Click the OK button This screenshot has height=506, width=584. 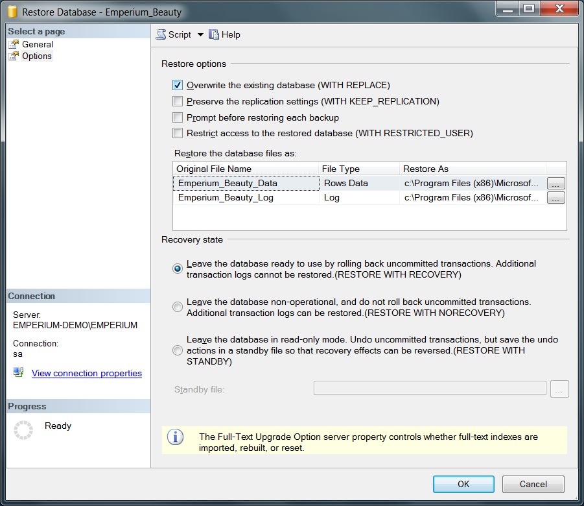tap(463, 484)
